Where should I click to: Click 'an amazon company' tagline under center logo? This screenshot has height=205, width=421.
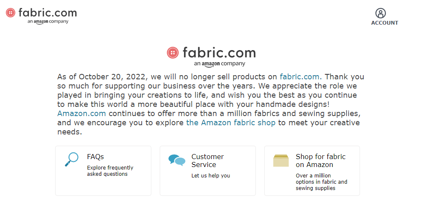219,64
